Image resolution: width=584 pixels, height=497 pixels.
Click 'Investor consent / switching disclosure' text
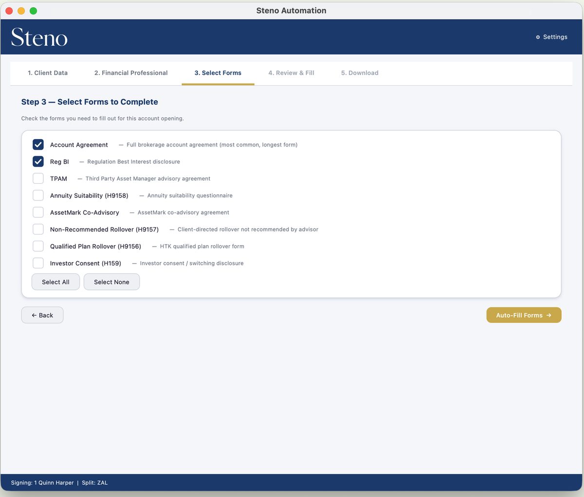pos(192,264)
